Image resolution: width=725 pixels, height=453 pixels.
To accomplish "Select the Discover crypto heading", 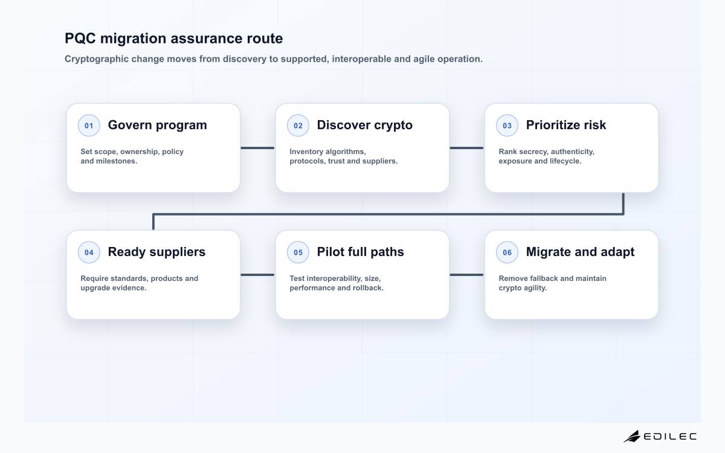I will point(365,125).
